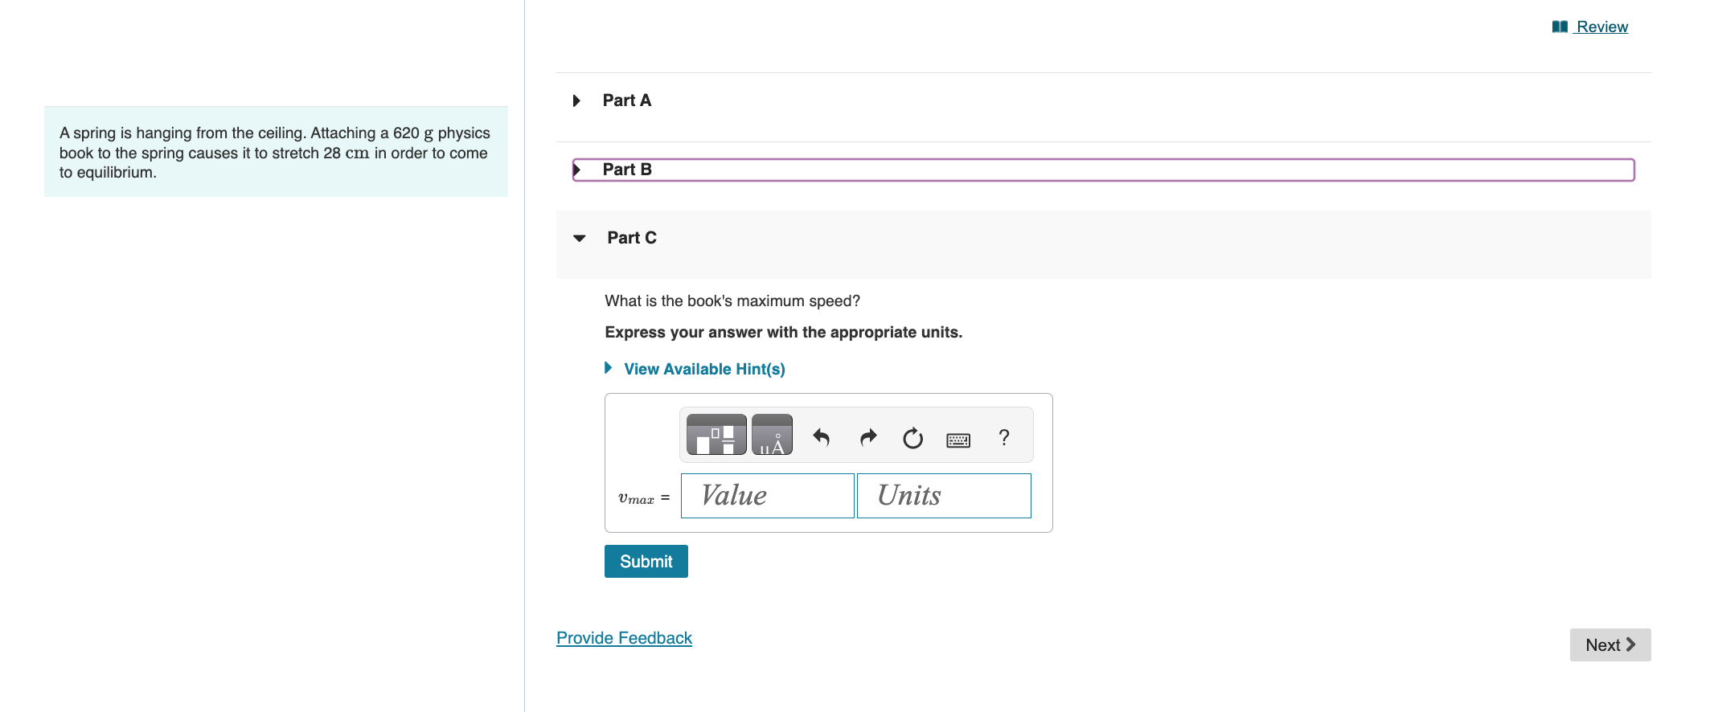Click into the Units answer field

tap(944, 496)
